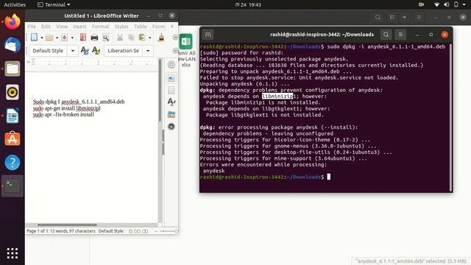Select book view in status bar
Screen dimensions: 471x265
pyautogui.click(x=145, y=231)
